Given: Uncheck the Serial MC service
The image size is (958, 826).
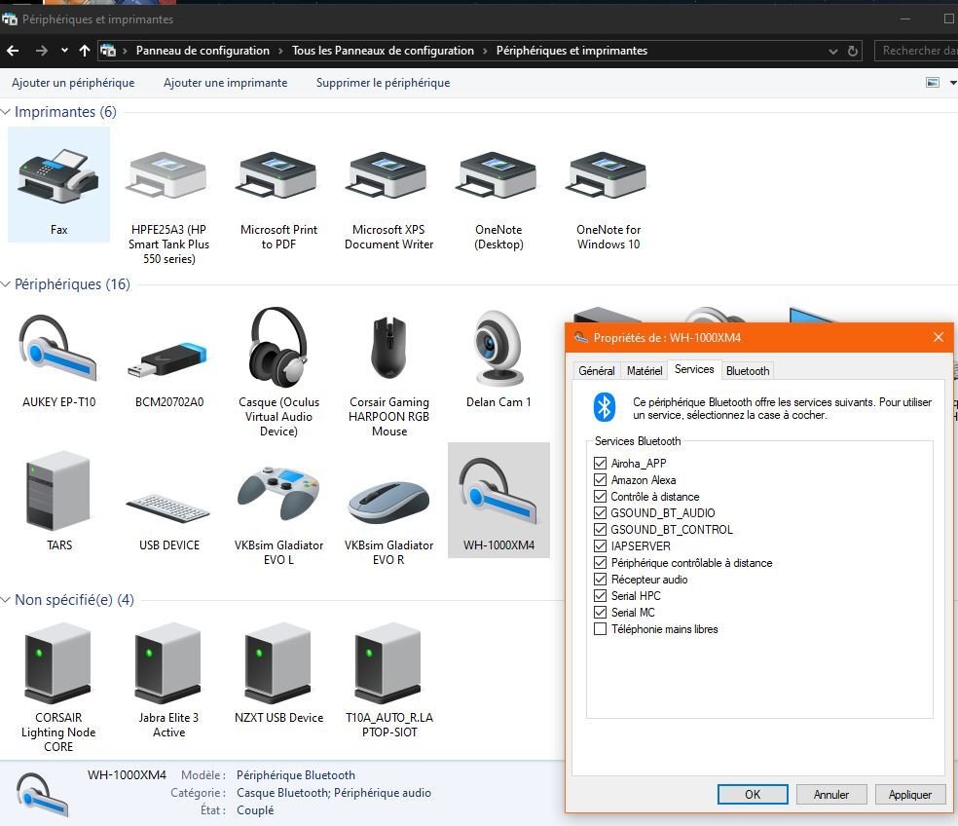Looking at the screenshot, I should 600,612.
